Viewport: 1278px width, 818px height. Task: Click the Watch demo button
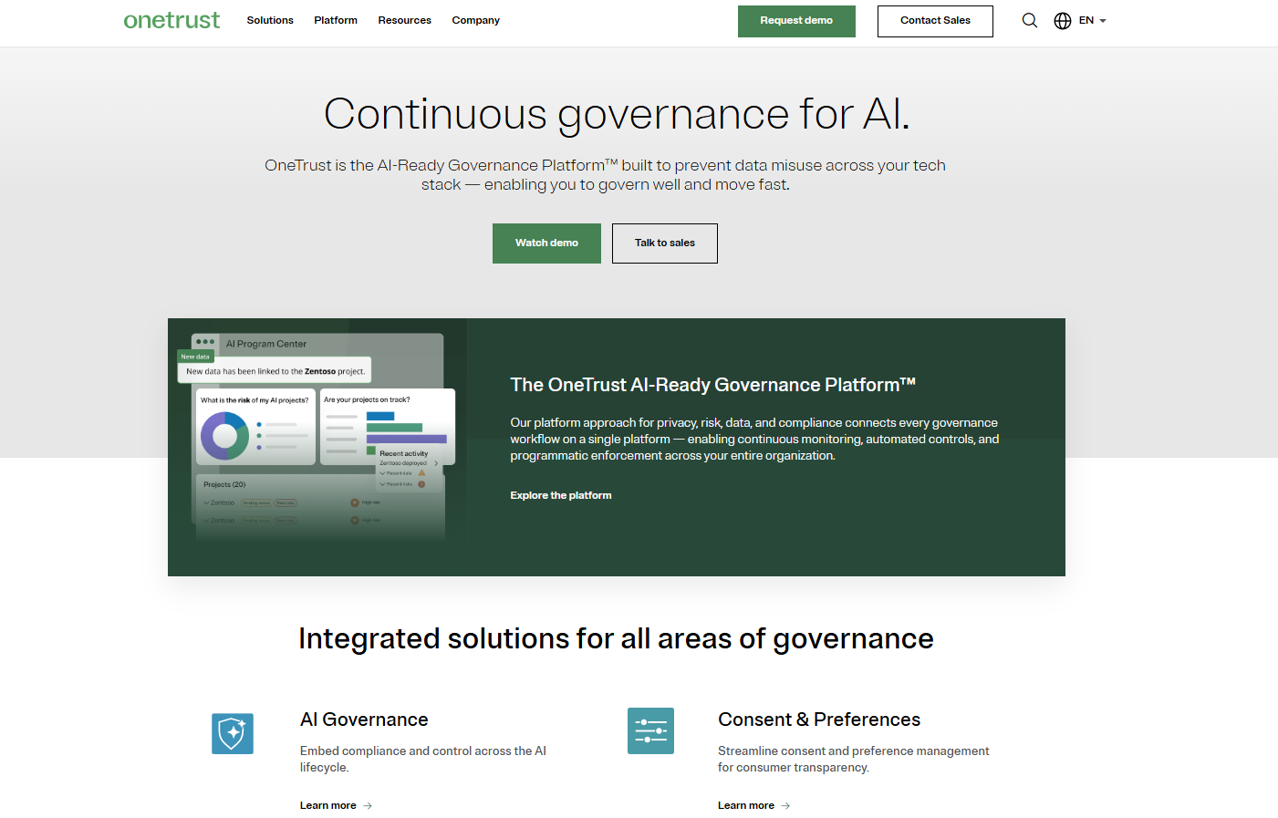[546, 243]
